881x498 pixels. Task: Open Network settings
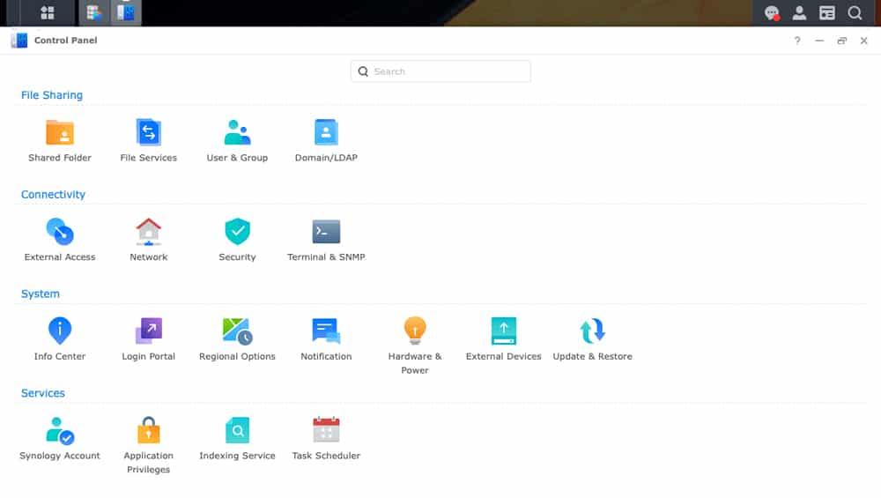click(x=148, y=240)
